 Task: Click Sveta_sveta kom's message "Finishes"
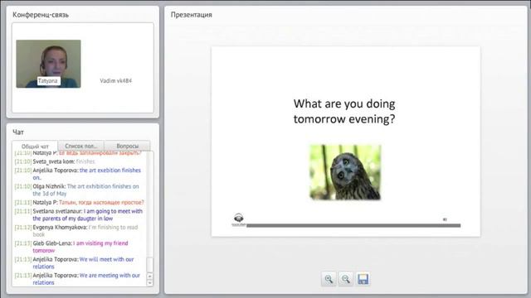tap(85, 161)
